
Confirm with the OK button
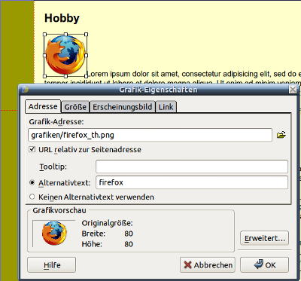[265, 265]
